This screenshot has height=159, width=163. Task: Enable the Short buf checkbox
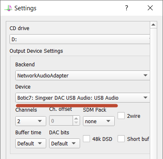pyautogui.click(x=121, y=139)
